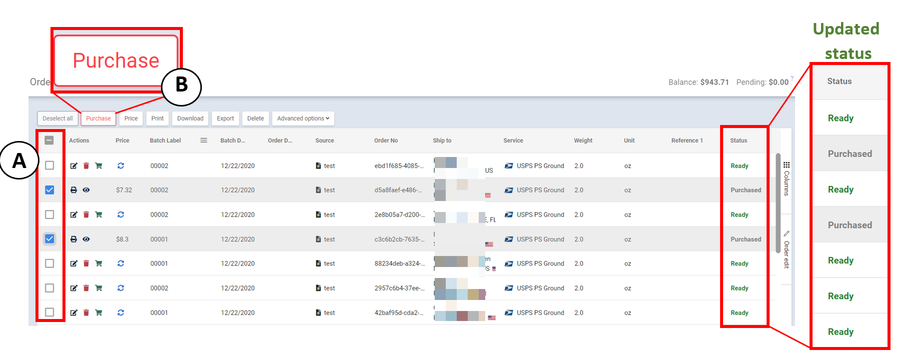Refresh rate for order 2957c6b4-37ee
The width and height of the screenshot is (898, 357).
(x=120, y=288)
